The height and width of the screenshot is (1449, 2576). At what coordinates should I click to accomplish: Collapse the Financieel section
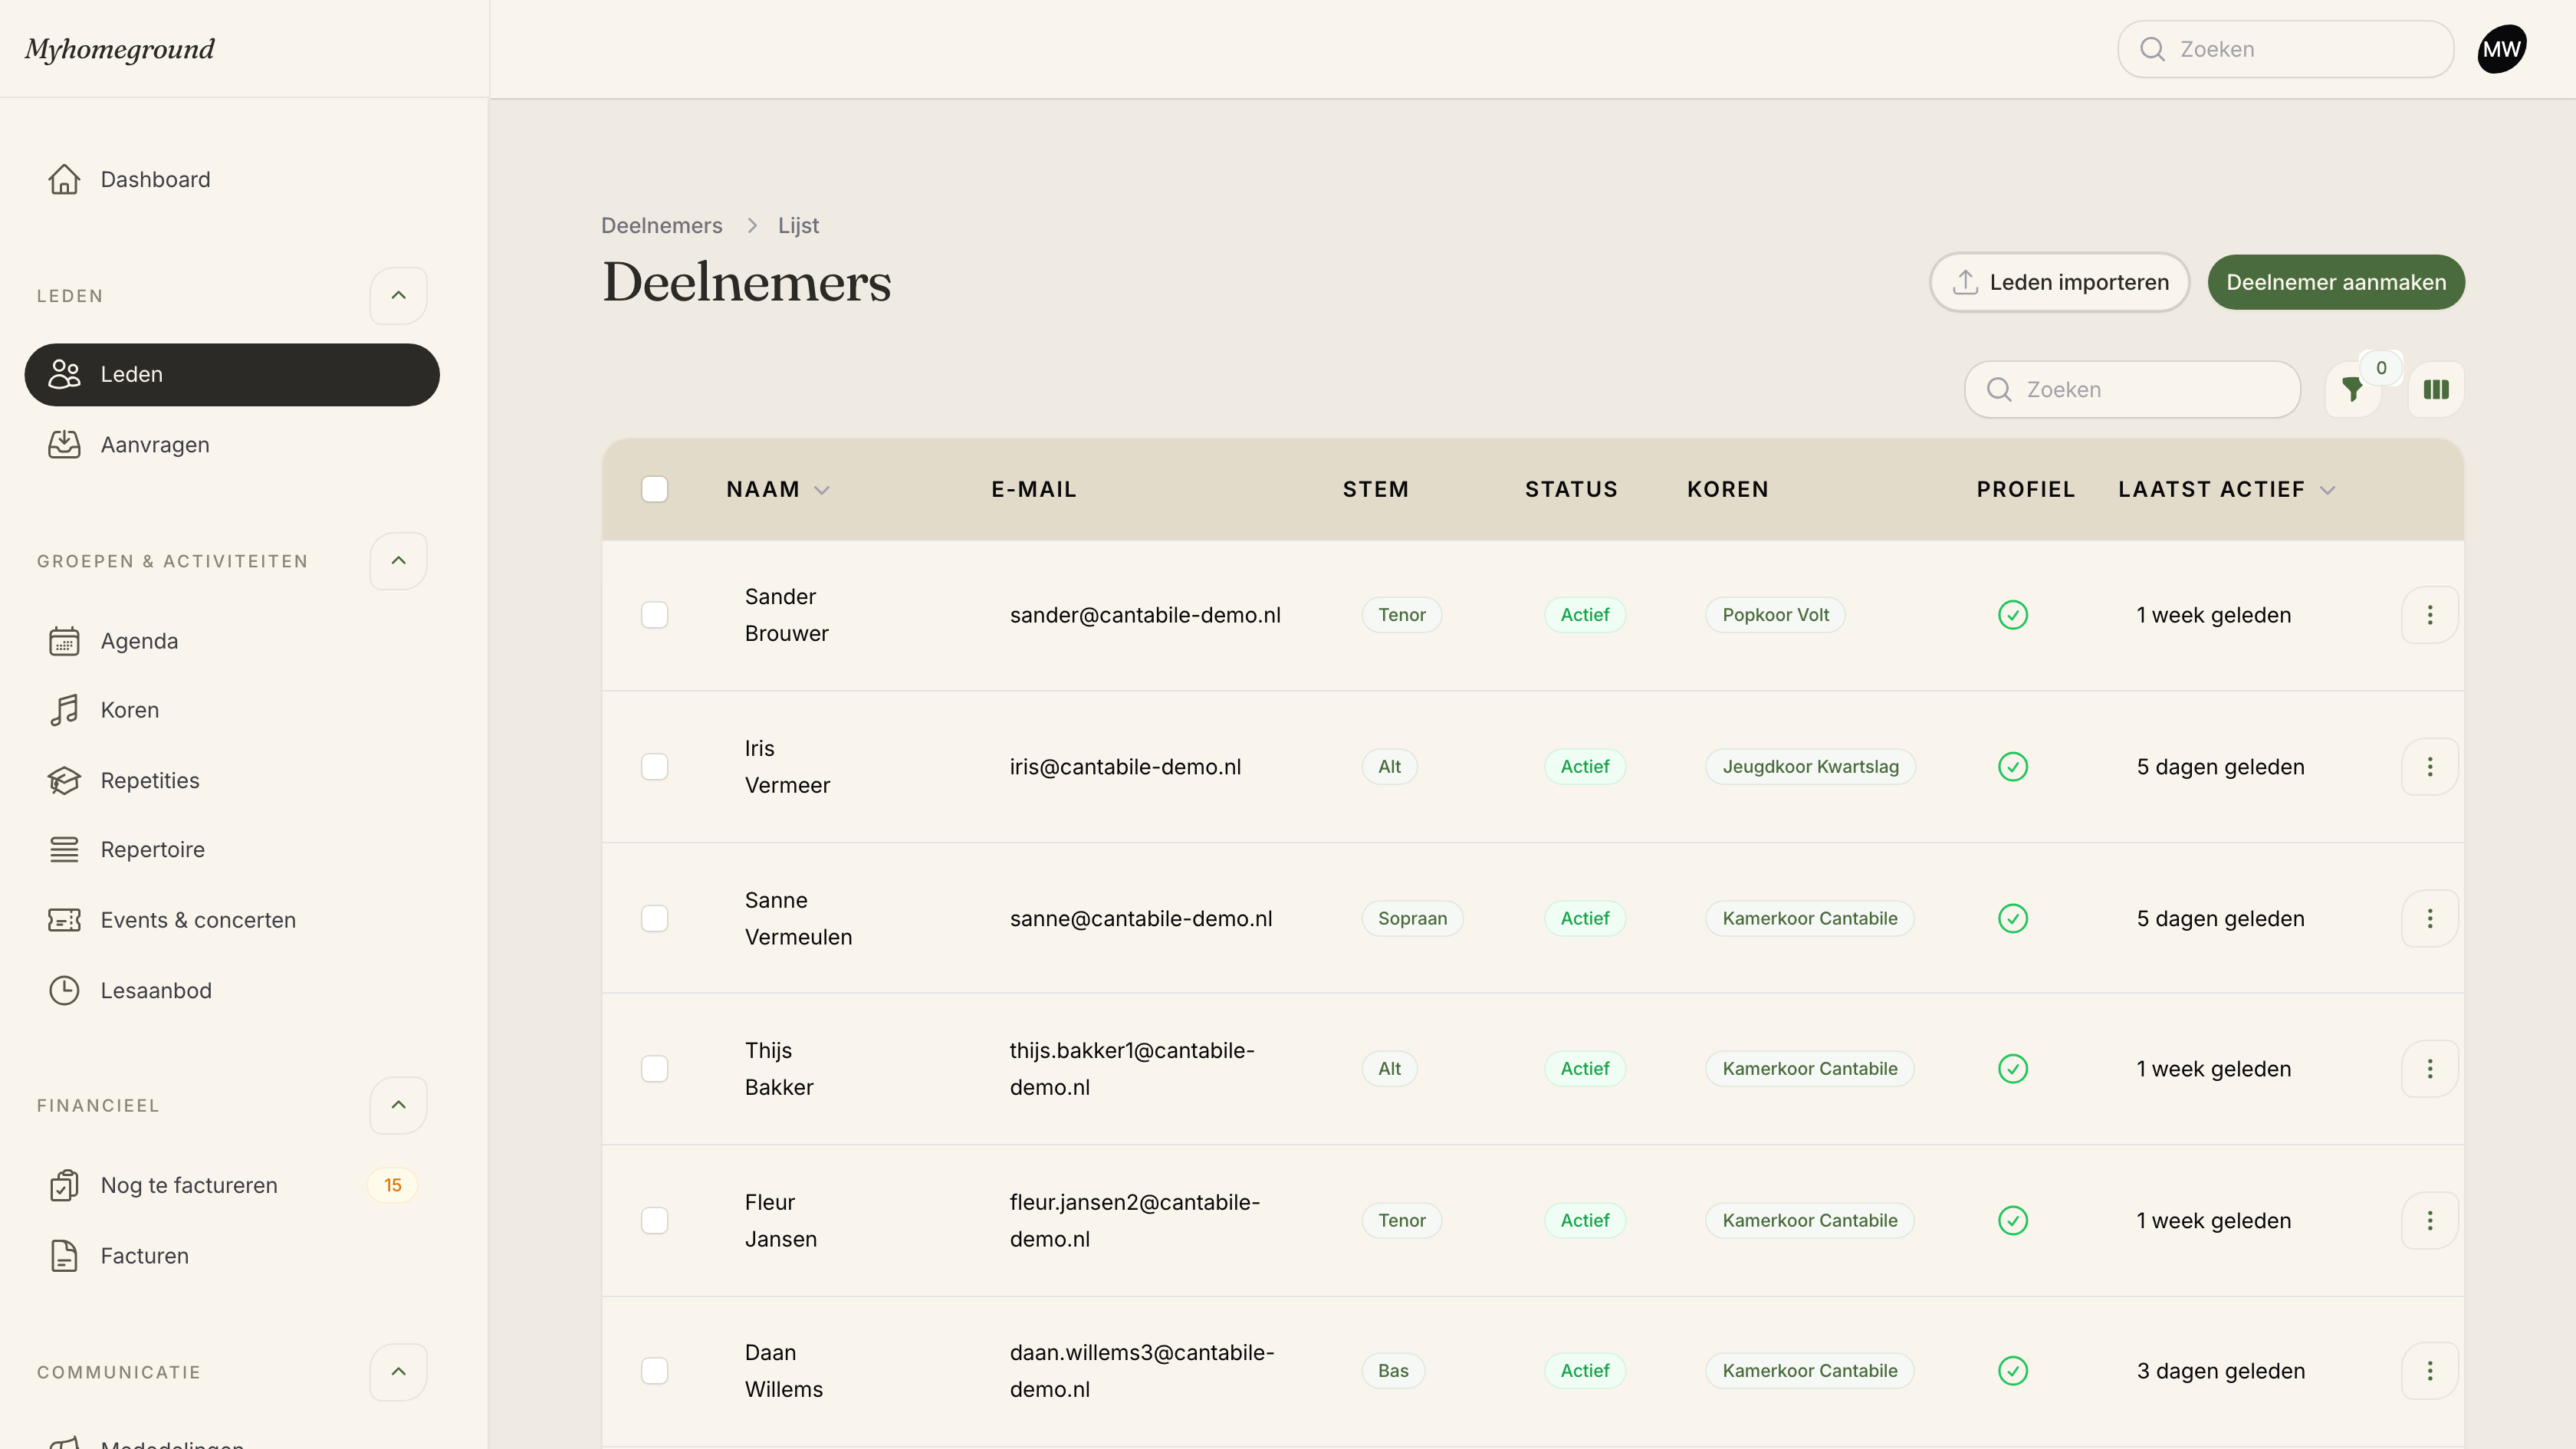(x=398, y=1105)
